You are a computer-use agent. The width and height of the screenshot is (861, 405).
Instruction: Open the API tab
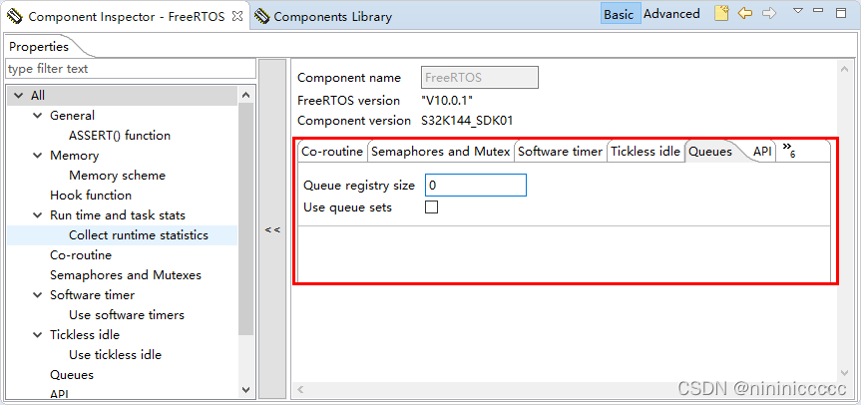click(762, 152)
